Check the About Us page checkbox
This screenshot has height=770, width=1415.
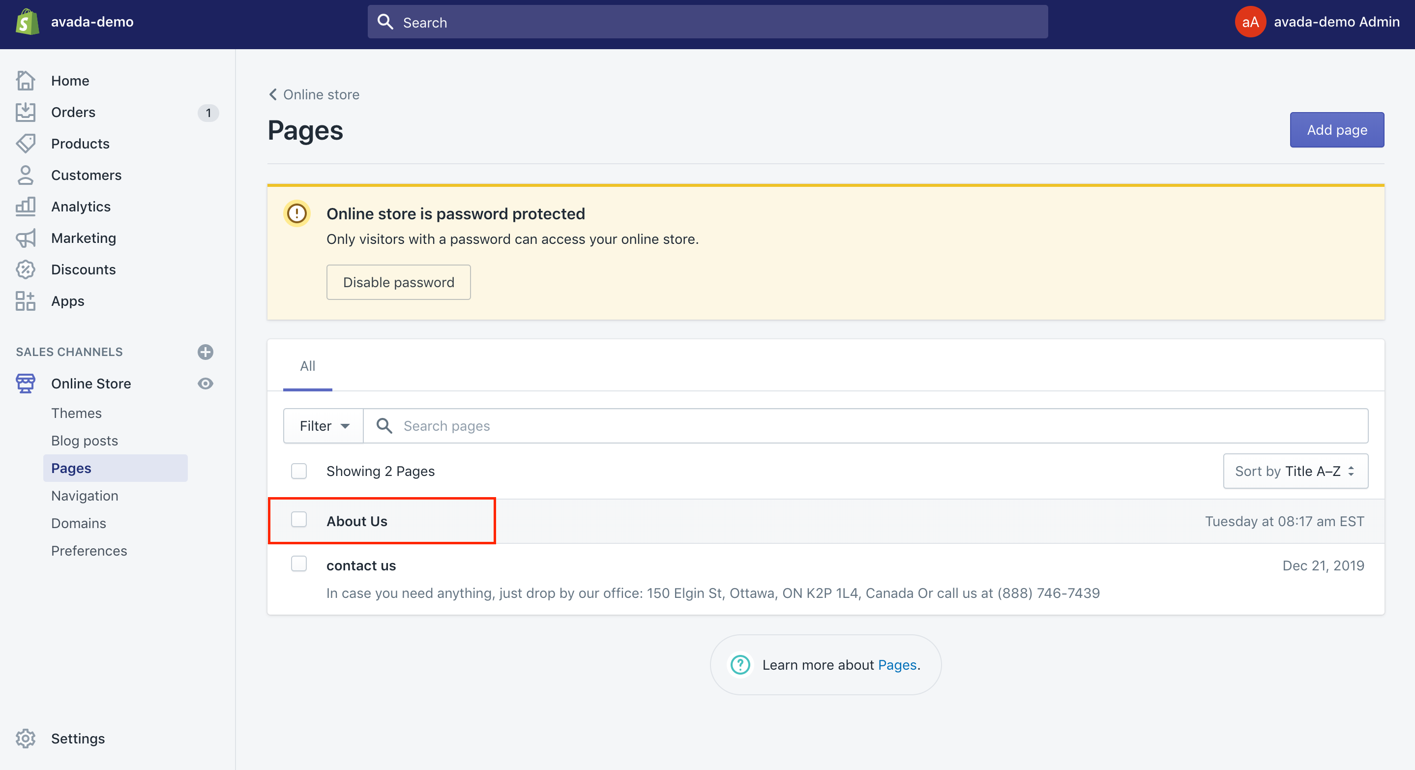pyautogui.click(x=298, y=520)
